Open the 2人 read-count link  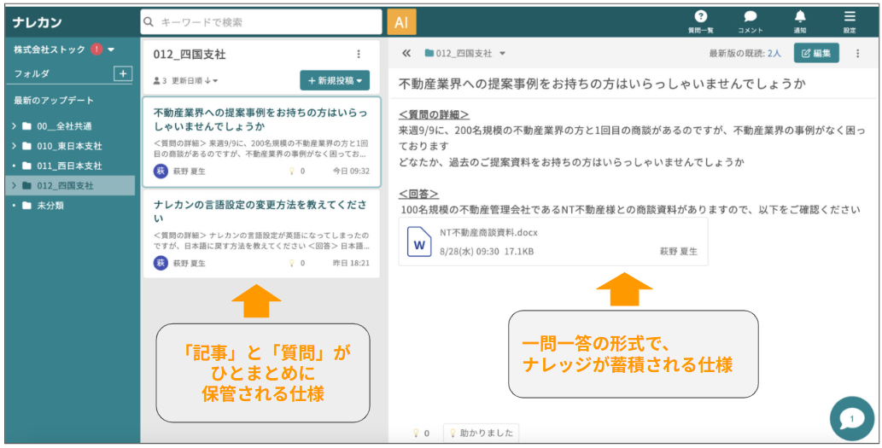774,54
